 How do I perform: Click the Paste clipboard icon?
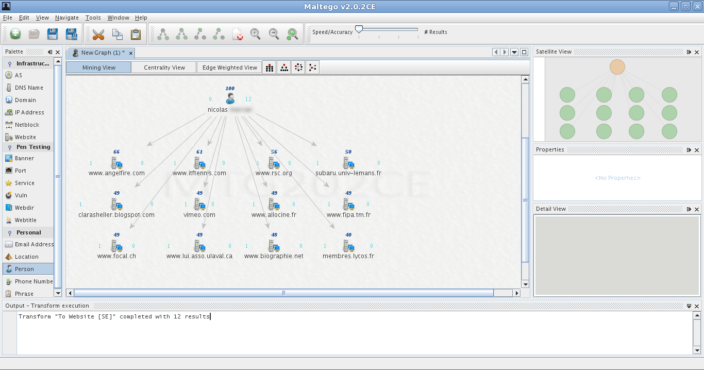pos(136,34)
